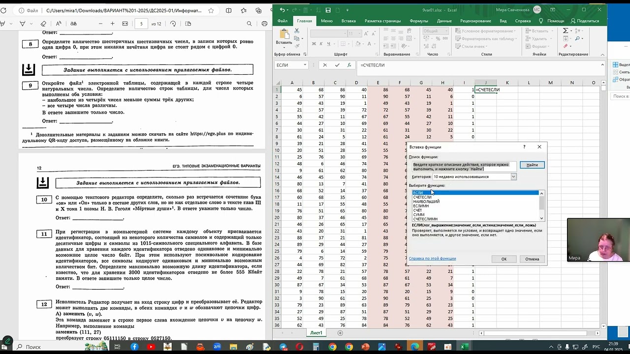
Task: Click the cancel X in formula bar
Action: (x=324, y=65)
